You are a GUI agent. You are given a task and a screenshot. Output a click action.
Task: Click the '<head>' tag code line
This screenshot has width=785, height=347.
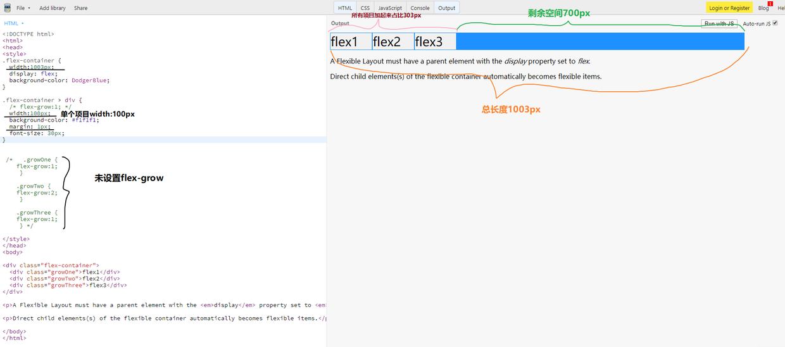tap(13, 47)
